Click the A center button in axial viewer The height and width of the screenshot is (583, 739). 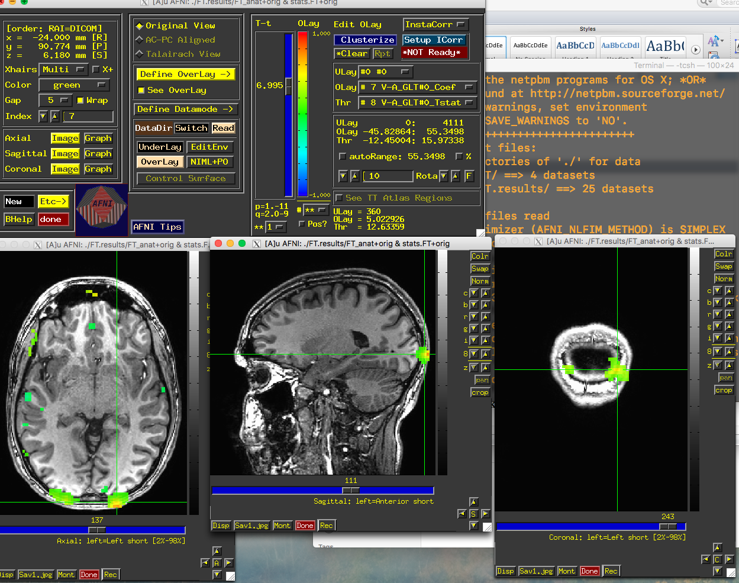[x=217, y=563]
